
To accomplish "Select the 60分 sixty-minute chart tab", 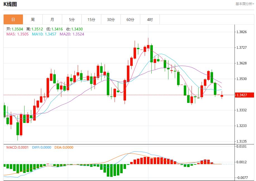I will click(x=130, y=20).
